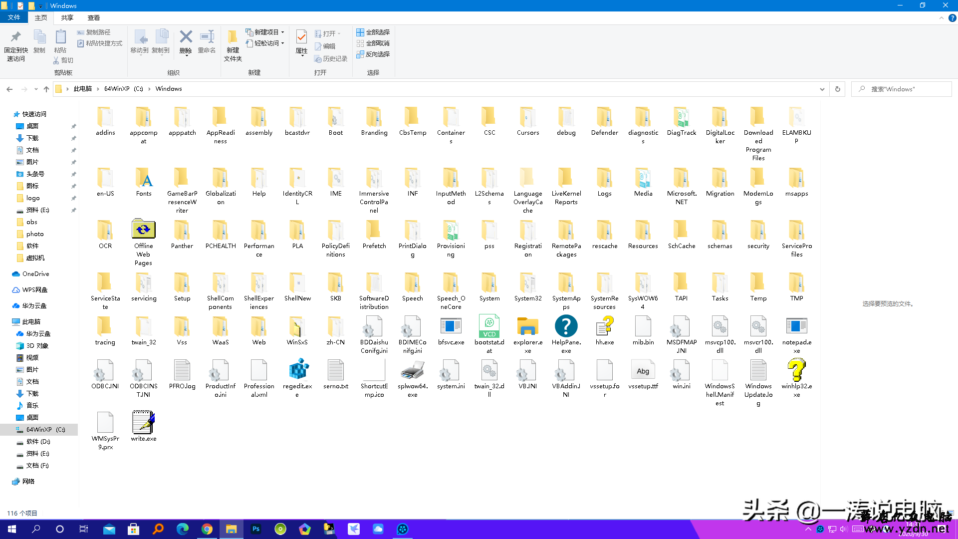
Task: Open Microsoft Edge from the taskbar
Action: pyautogui.click(x=183, y=529)
